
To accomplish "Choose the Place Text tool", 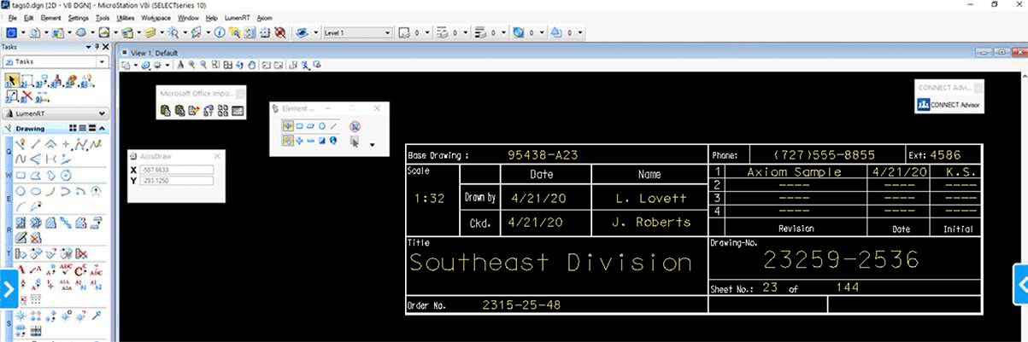I will click(x=20, y=270).
